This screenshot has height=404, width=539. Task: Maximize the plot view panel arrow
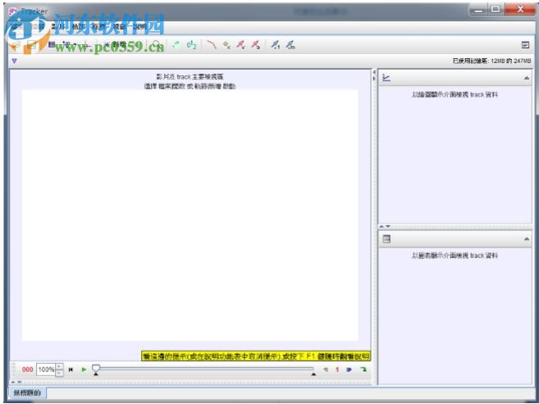click(526, 79)
